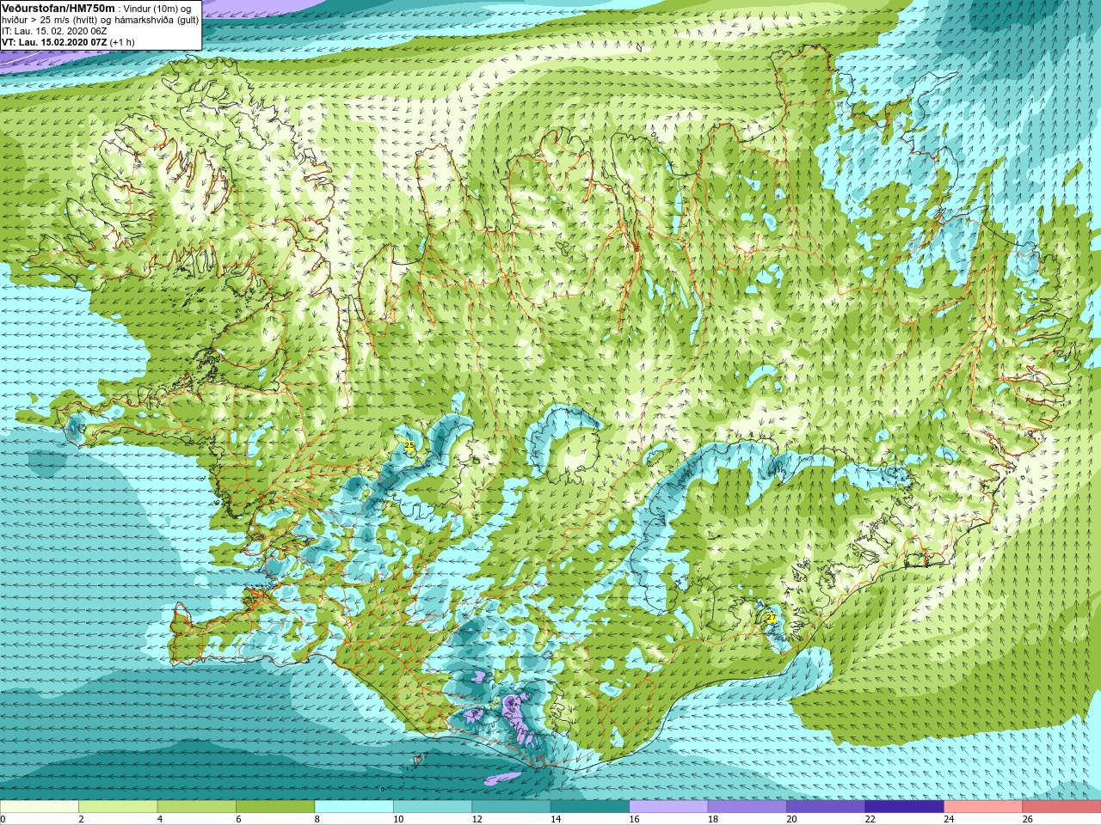Click the valid time 'VT: Lau. 15.02.2020 07Z'
Screen dimensions: 1101x825
coord(54,42)
